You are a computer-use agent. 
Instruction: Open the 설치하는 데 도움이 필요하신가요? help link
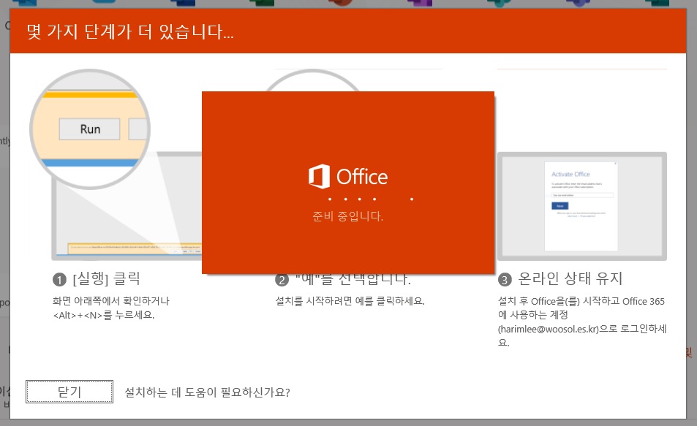[x=207, y=392]
